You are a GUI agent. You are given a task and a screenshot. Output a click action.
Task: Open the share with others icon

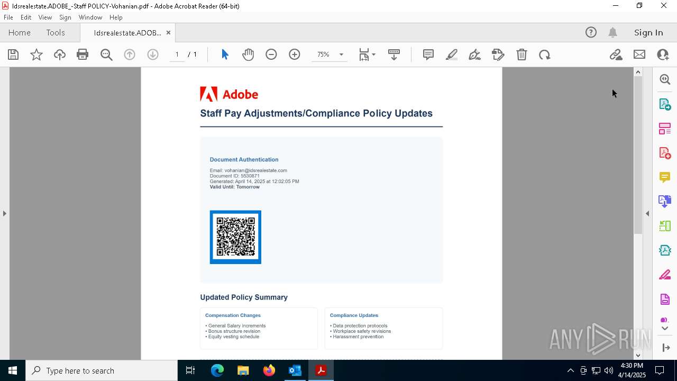point(663,55)
